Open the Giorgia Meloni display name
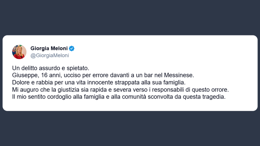This screenshot has height=146, width=260. click(49, 49)
